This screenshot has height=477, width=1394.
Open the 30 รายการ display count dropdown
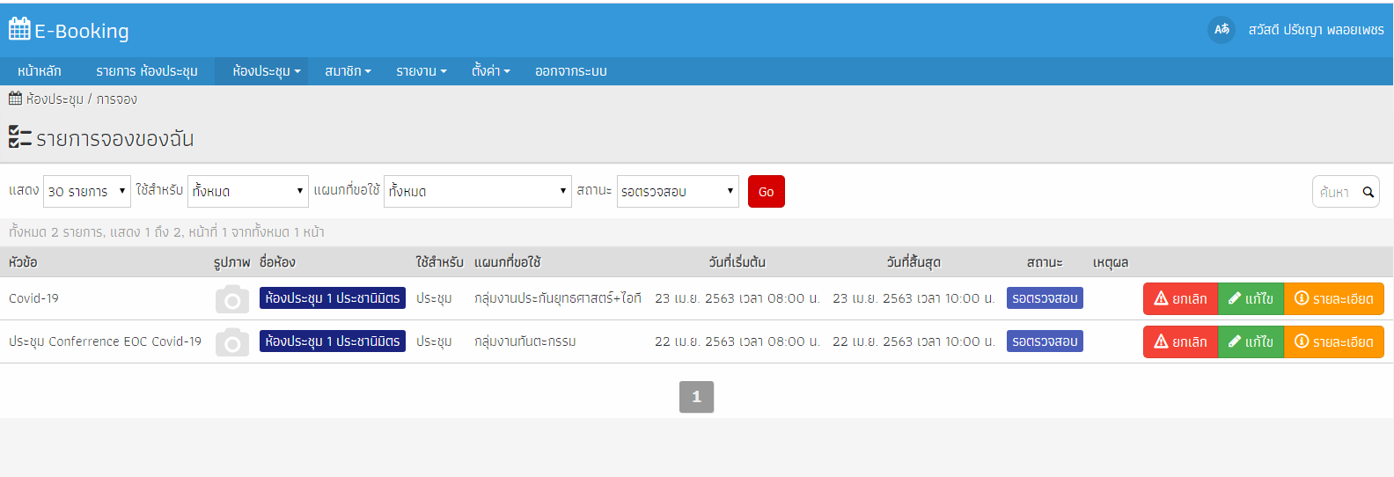86,192
